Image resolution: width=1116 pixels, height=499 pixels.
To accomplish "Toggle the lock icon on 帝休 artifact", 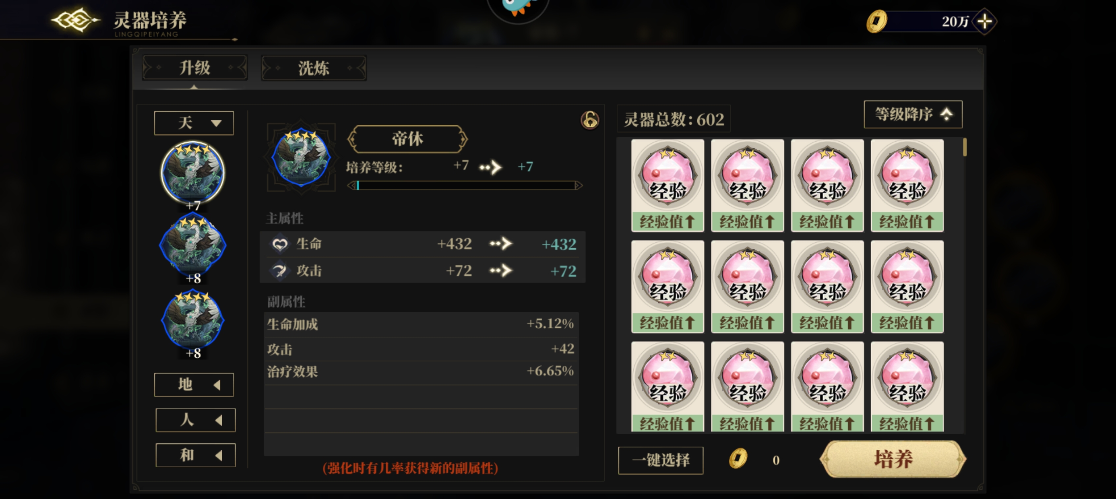I will (590, 120).
